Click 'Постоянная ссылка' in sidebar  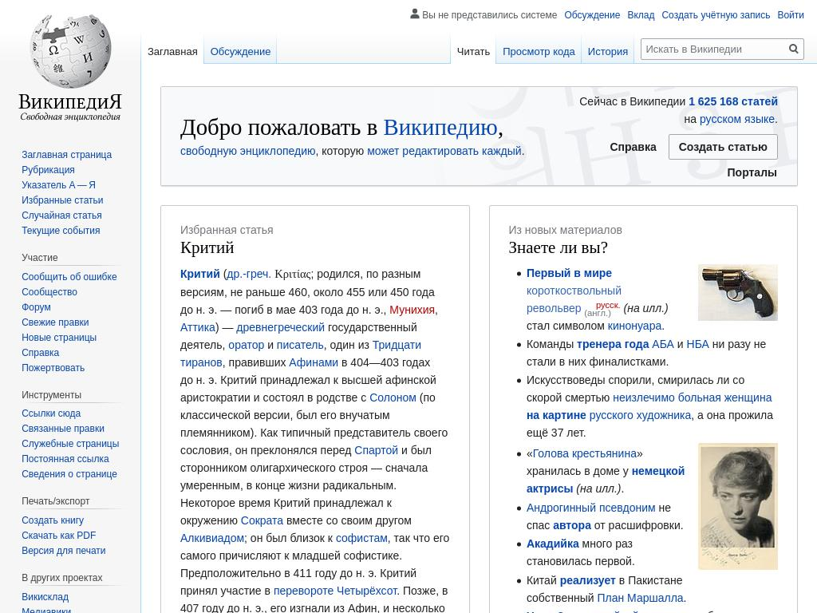(65, 459)
